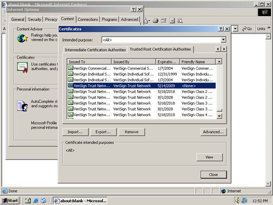Select VeriSign Class 3 row expiring 5/18/2018

142,103
